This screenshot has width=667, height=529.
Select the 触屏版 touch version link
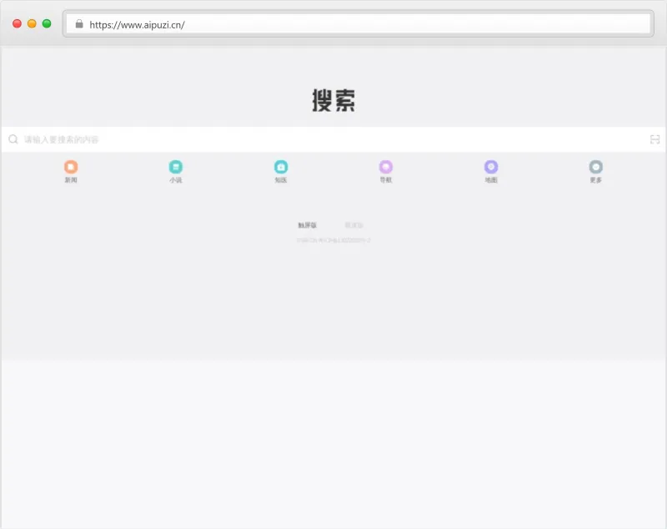point(307,225)
